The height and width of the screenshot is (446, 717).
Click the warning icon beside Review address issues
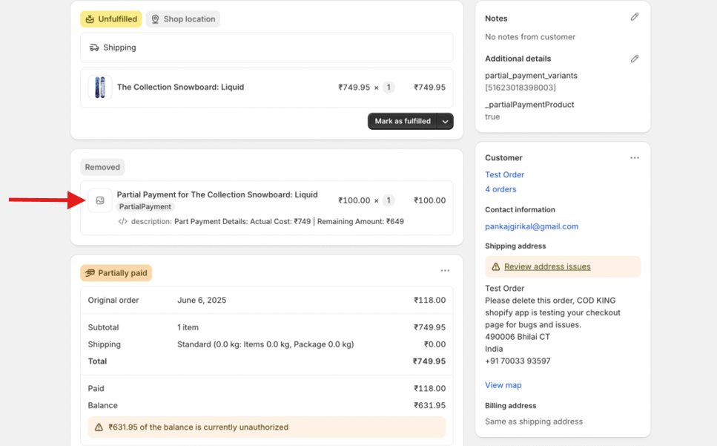click(496, 267)
